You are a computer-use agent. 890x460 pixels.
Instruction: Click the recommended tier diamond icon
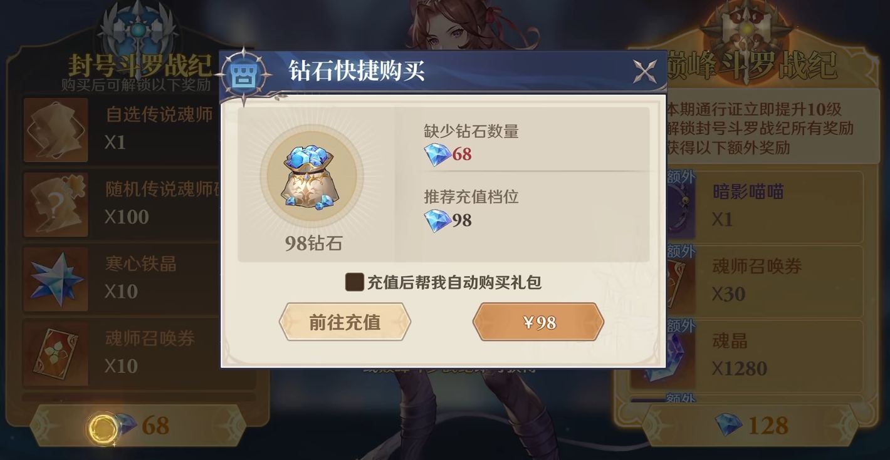click(x=437, y=220)
